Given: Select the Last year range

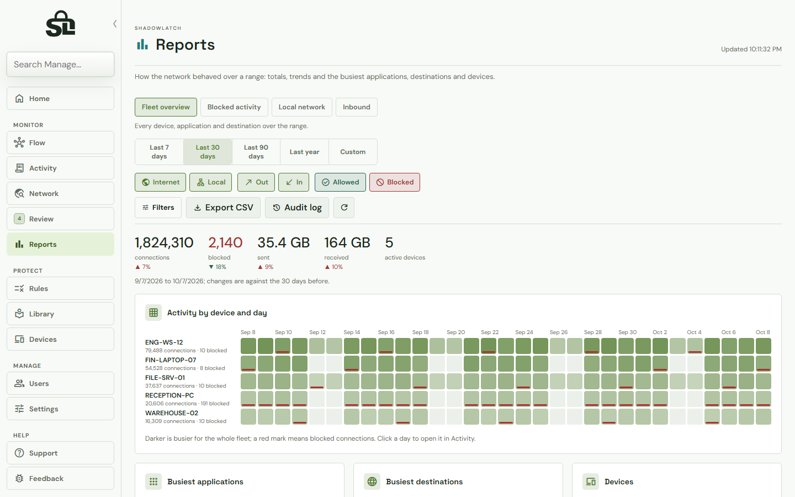Looking at the screenshot, I should click(304, 152).
